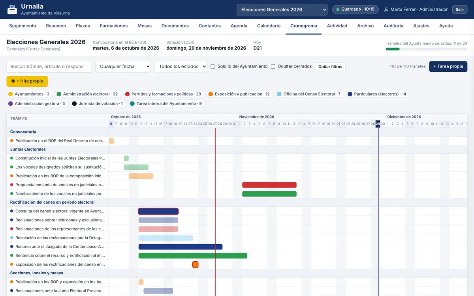Toggle the Administración electoral legend chip
Screen dimensions: 474x296
click(88, 94)
